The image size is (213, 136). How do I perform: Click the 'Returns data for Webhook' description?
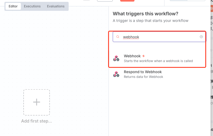(143, 77)
